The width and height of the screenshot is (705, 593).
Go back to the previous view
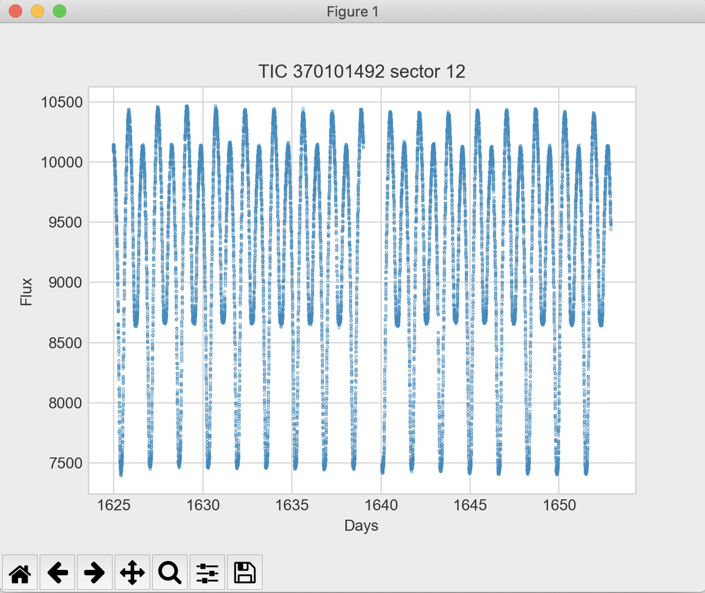pyautogui.click(x=58, y=573)
